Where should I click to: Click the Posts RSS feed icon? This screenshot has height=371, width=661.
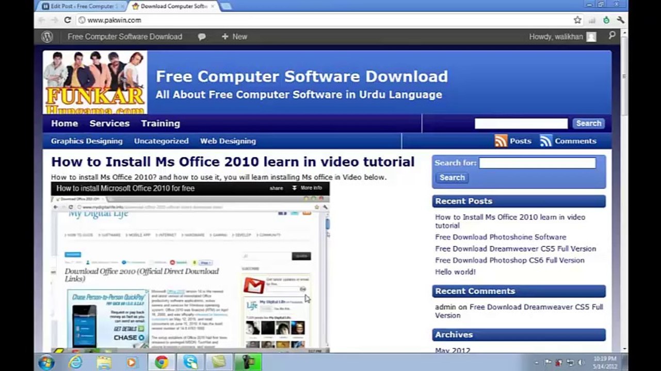point(501,141)
